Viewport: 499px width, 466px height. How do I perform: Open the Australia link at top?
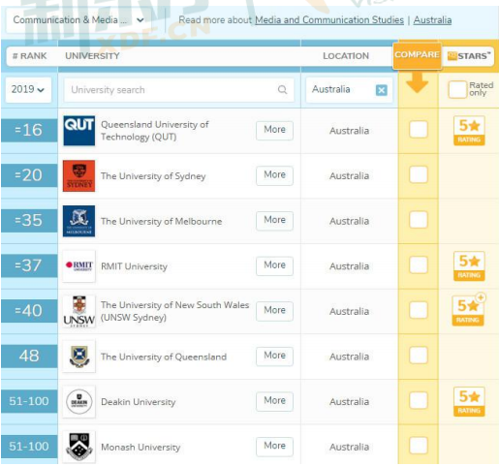point(432,20)
